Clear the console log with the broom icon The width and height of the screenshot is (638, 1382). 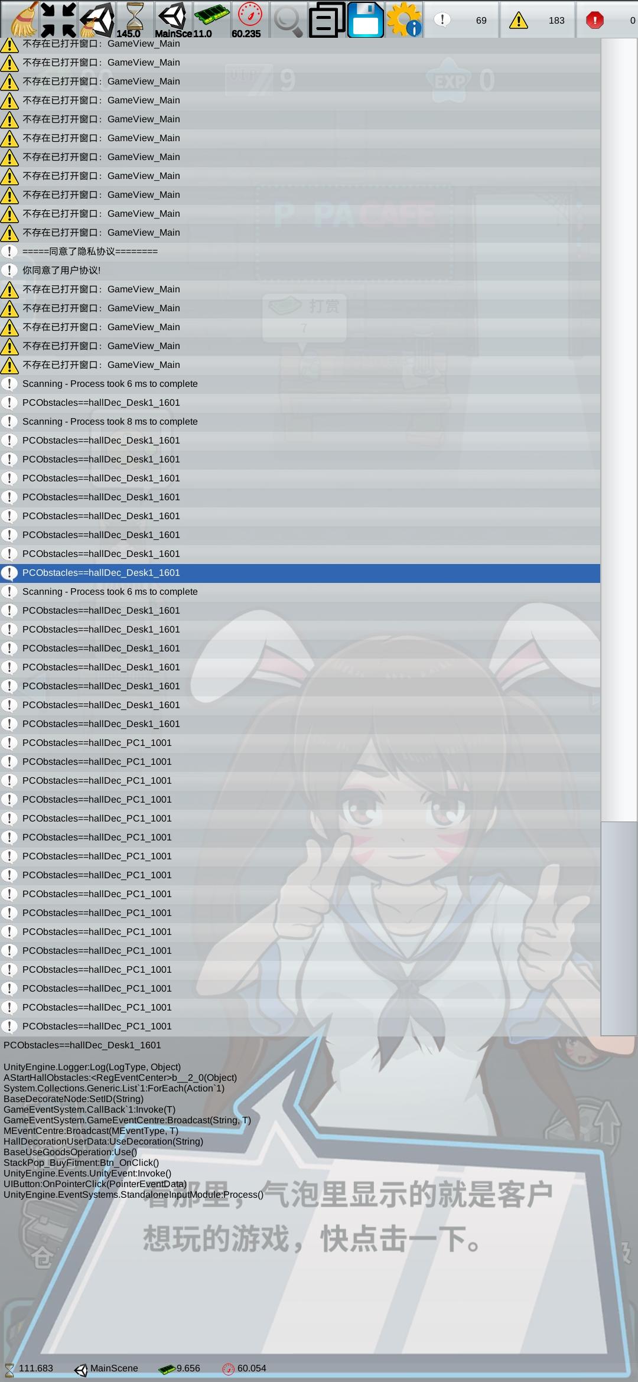[20, 19]
